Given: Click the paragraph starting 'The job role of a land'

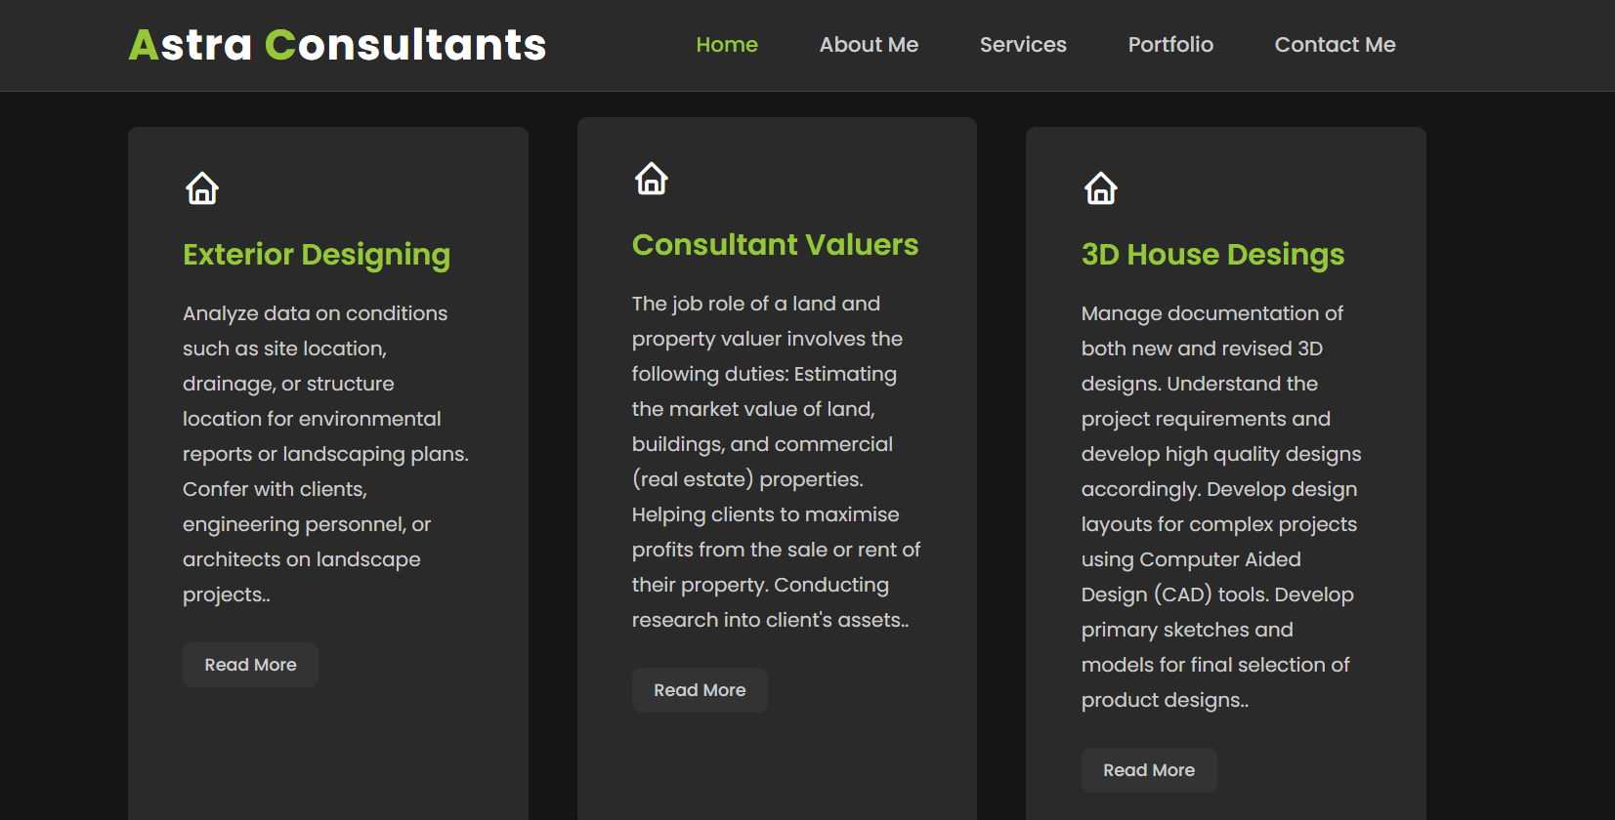Looking at the screenshot, I should pyautogui.click(x=776, y=462).
